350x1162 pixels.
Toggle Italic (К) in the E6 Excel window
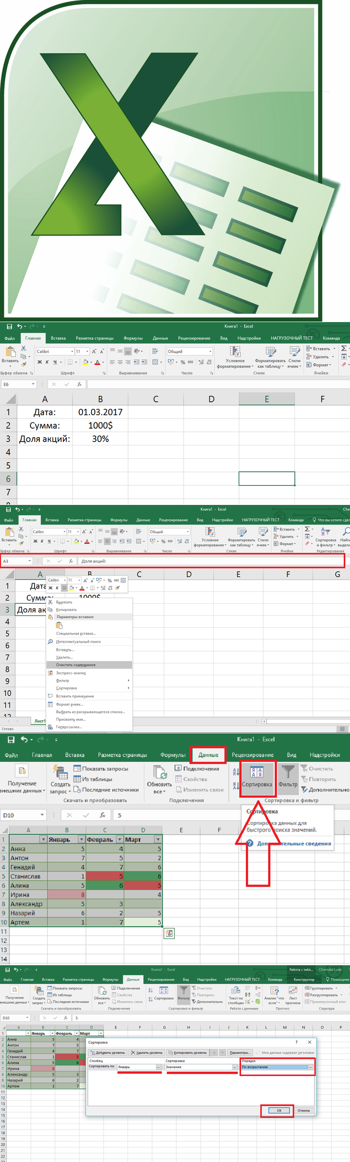click(x=47, y=362)
